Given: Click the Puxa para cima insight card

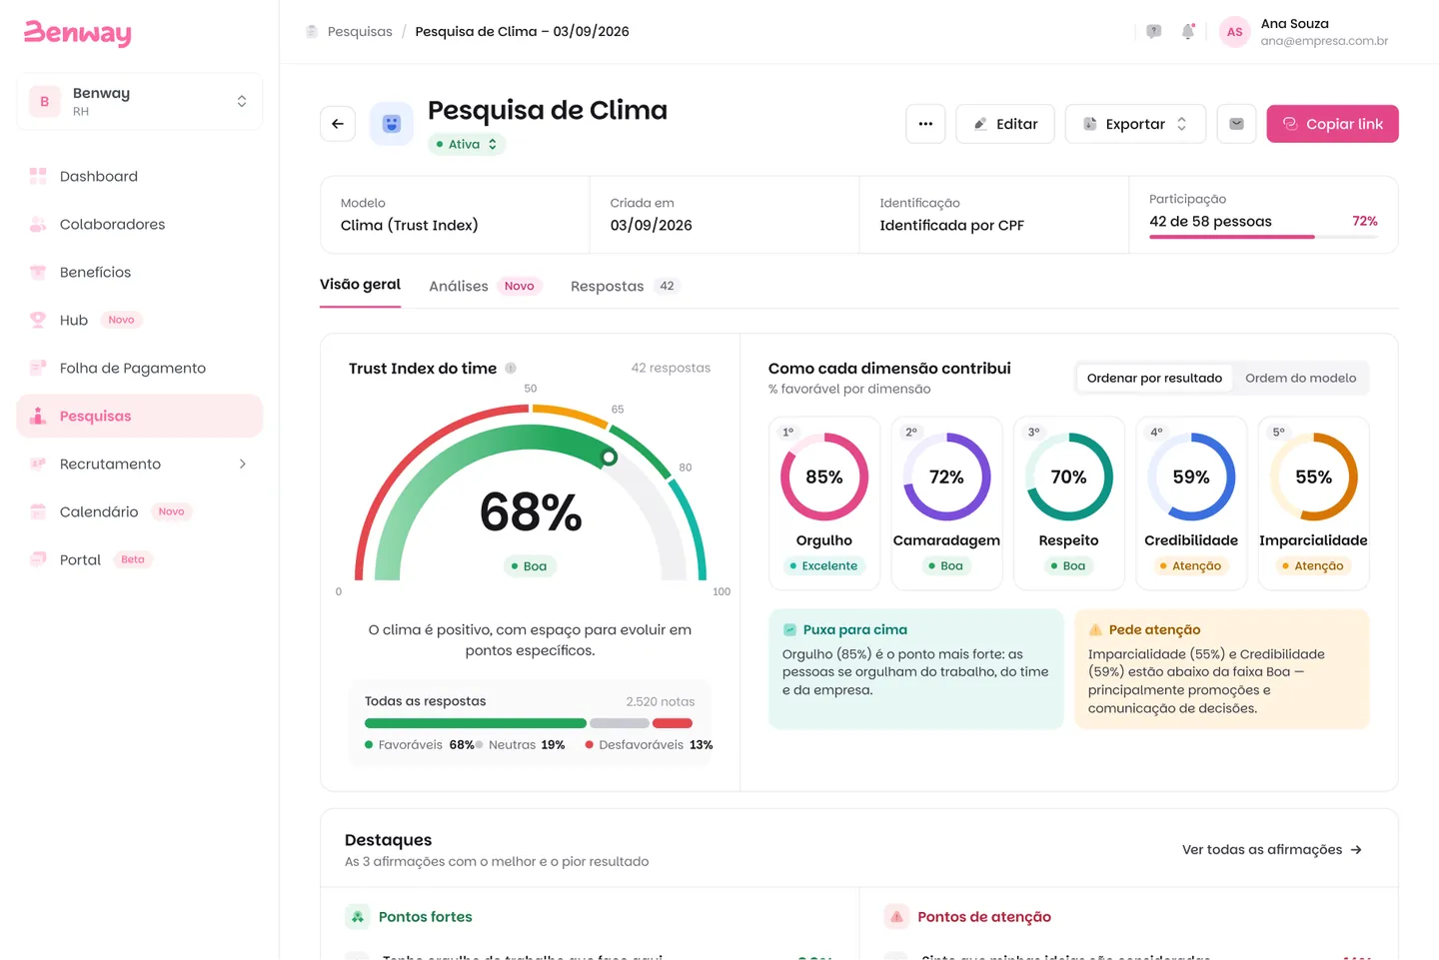Looking at the screenshot, I should 916,668.
